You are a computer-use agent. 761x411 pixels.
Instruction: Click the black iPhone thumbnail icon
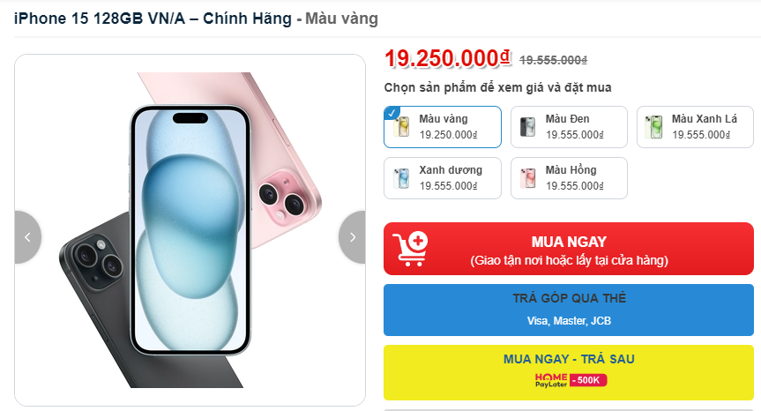527,127
